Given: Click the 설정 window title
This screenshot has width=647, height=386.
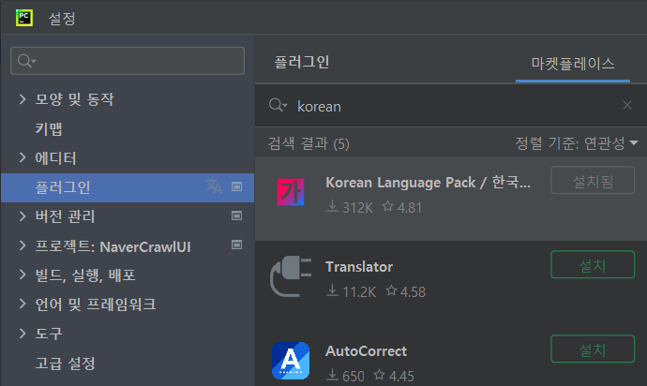Looking at the screenshot, I should point(62,19).
